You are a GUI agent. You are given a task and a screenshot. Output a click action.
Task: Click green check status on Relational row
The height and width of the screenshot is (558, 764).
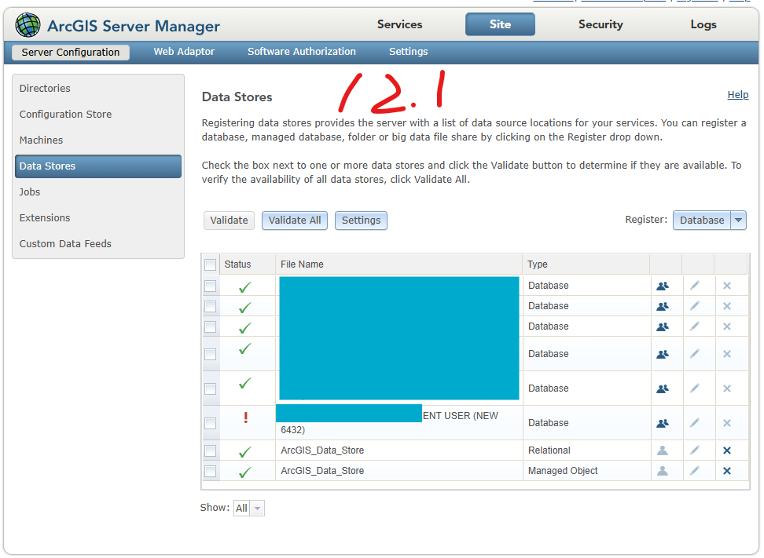(x=245, y=452)
